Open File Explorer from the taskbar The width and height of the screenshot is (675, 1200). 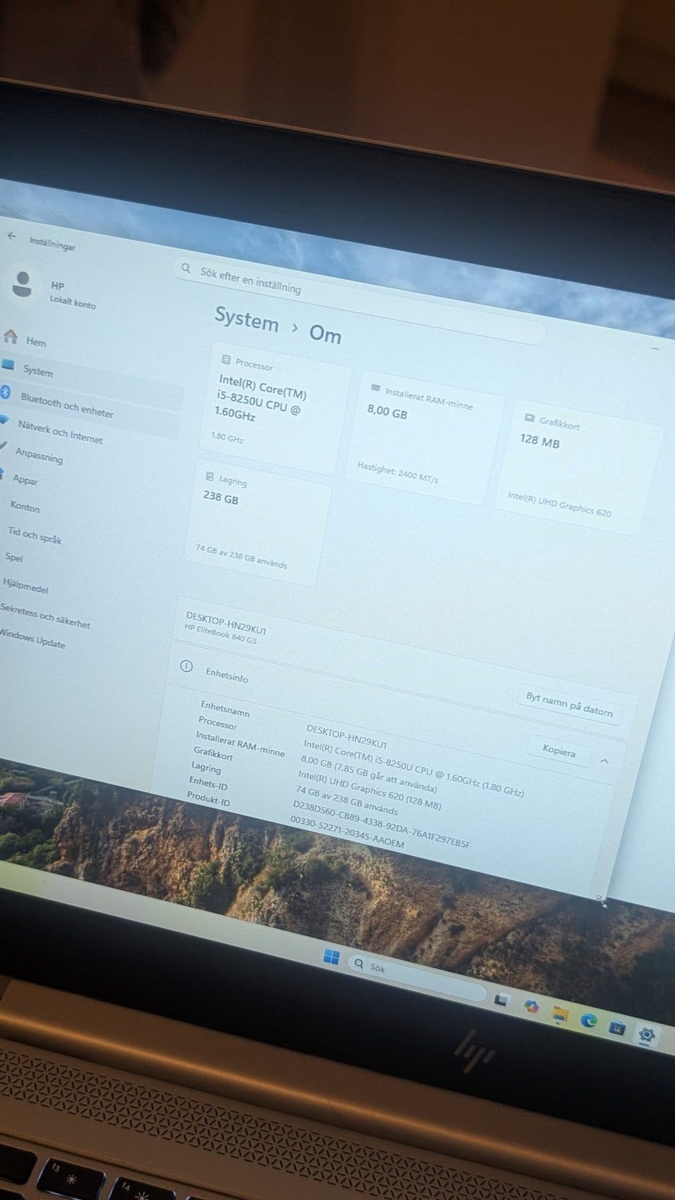click(x=560, y=1014)
